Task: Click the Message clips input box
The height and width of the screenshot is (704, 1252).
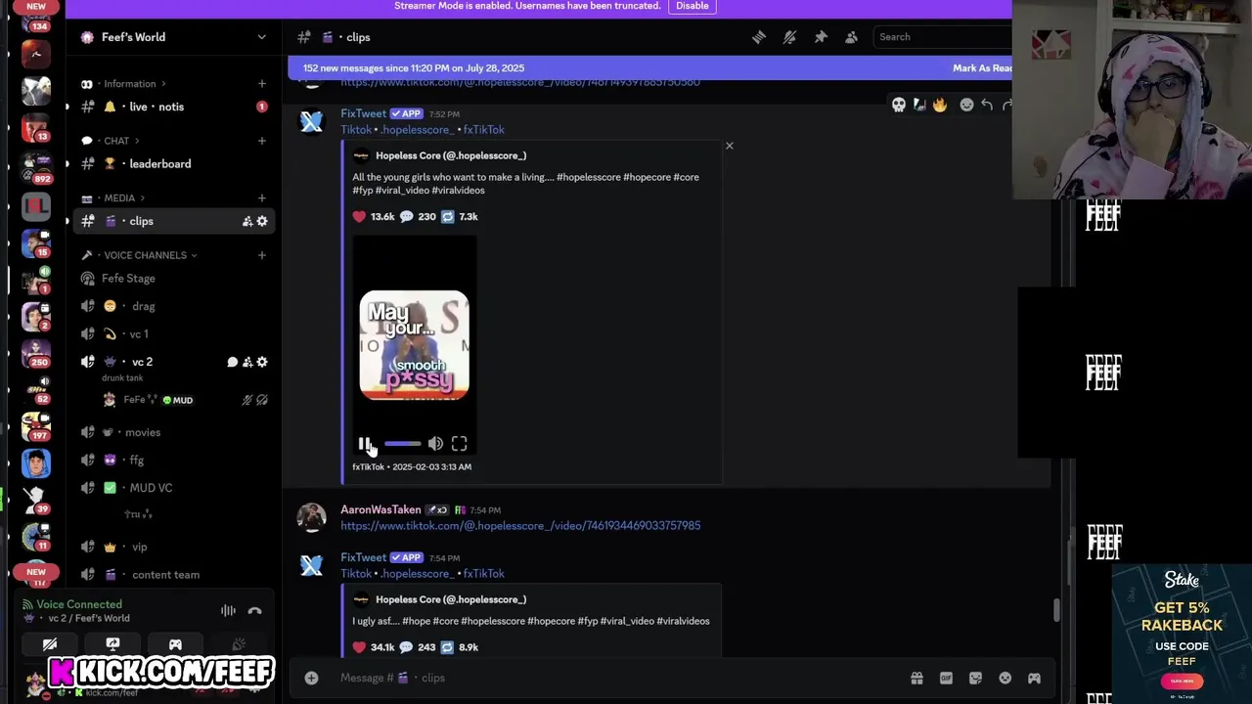Action: pos(616,679)
